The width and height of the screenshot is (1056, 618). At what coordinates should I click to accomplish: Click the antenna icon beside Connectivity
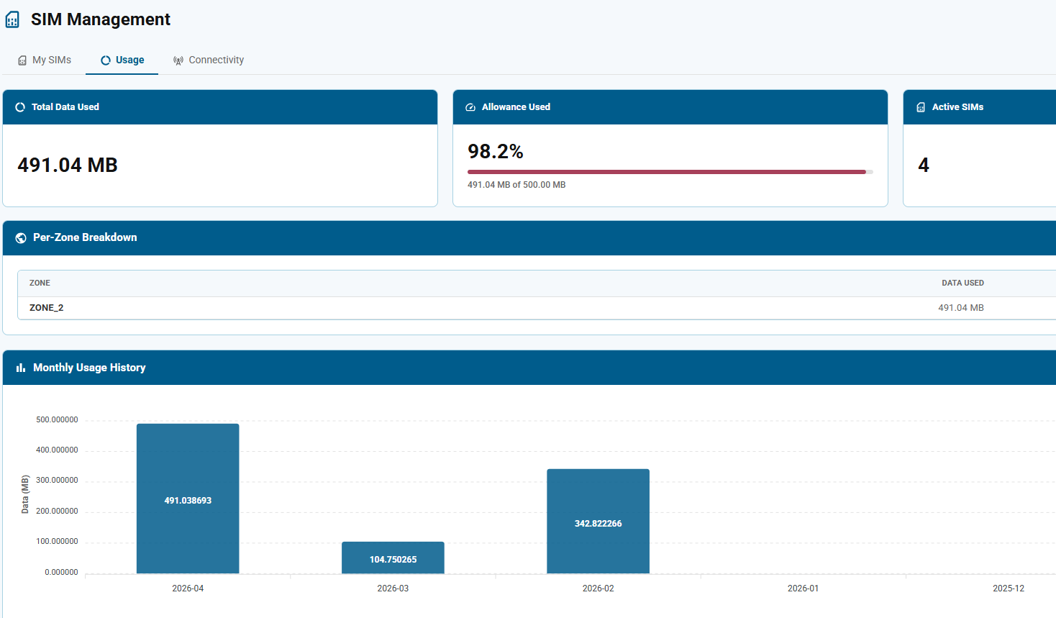pyautogui.click(x=178, y=60)
